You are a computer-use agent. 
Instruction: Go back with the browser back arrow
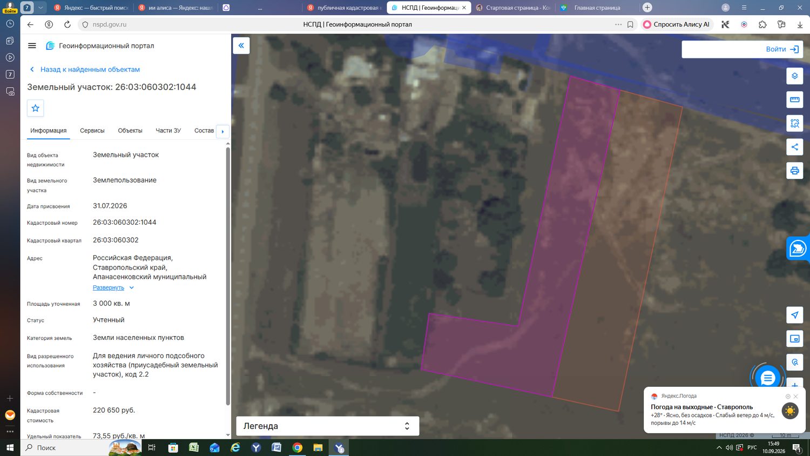(30, 24)
